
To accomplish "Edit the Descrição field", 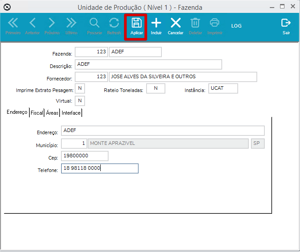I will [148, 64].
